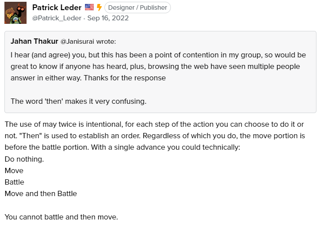320x227 pixels.
Task: Click the standalone "Battle" line
Action: [x=14, y=182]
